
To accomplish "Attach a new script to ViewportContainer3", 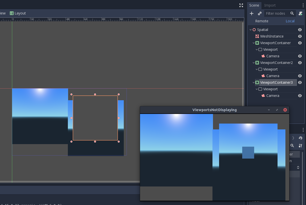I will tap(300, 13).
